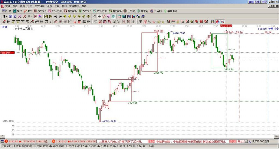Open the 公式选股 menu

39,6
